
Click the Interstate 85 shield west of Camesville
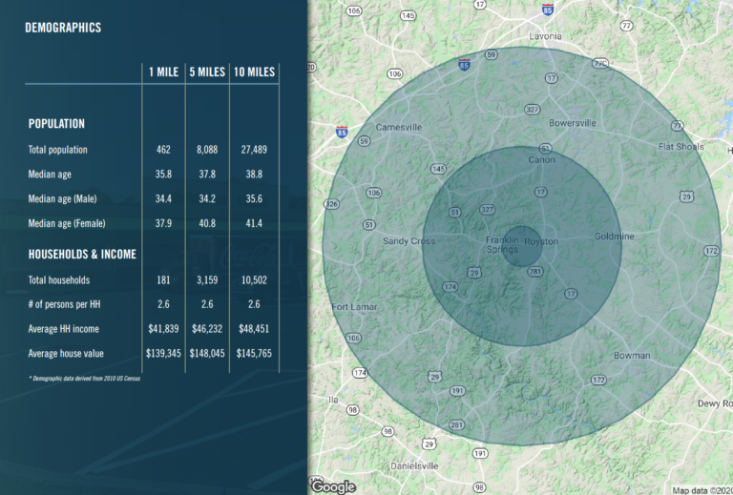pyautogui.click(x=341, y=134)
